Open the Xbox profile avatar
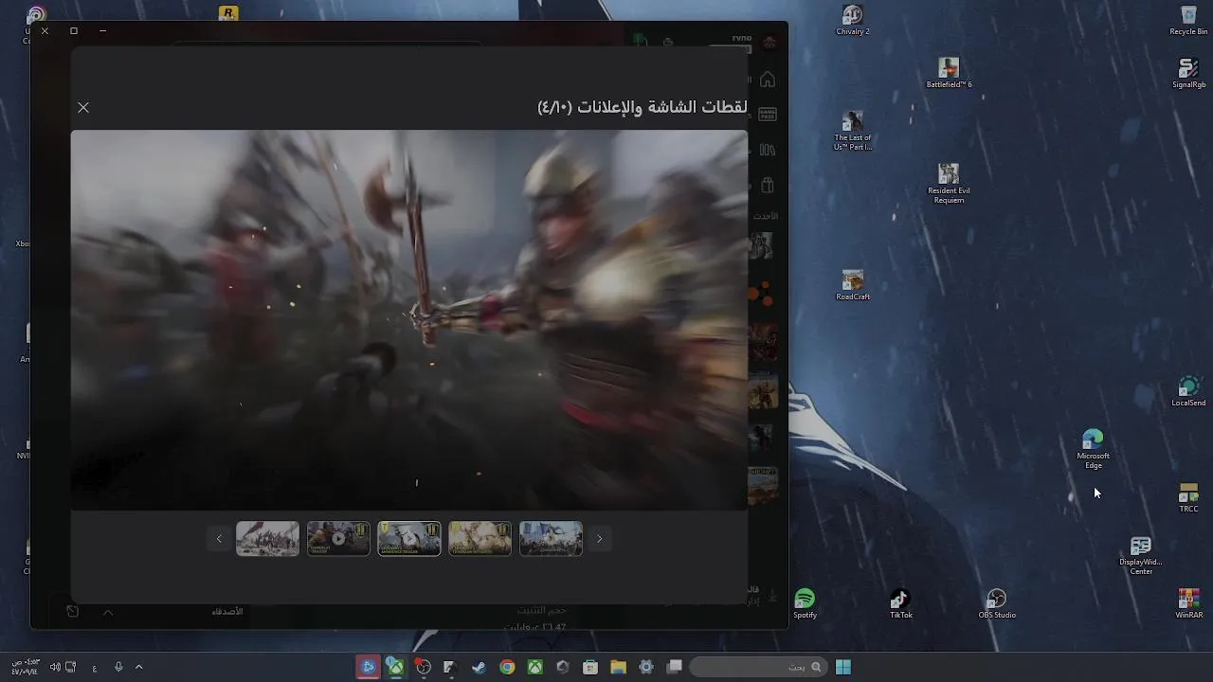Viewport: 1213px width, 682px height. pyautogui.click(x=769, y=43)
